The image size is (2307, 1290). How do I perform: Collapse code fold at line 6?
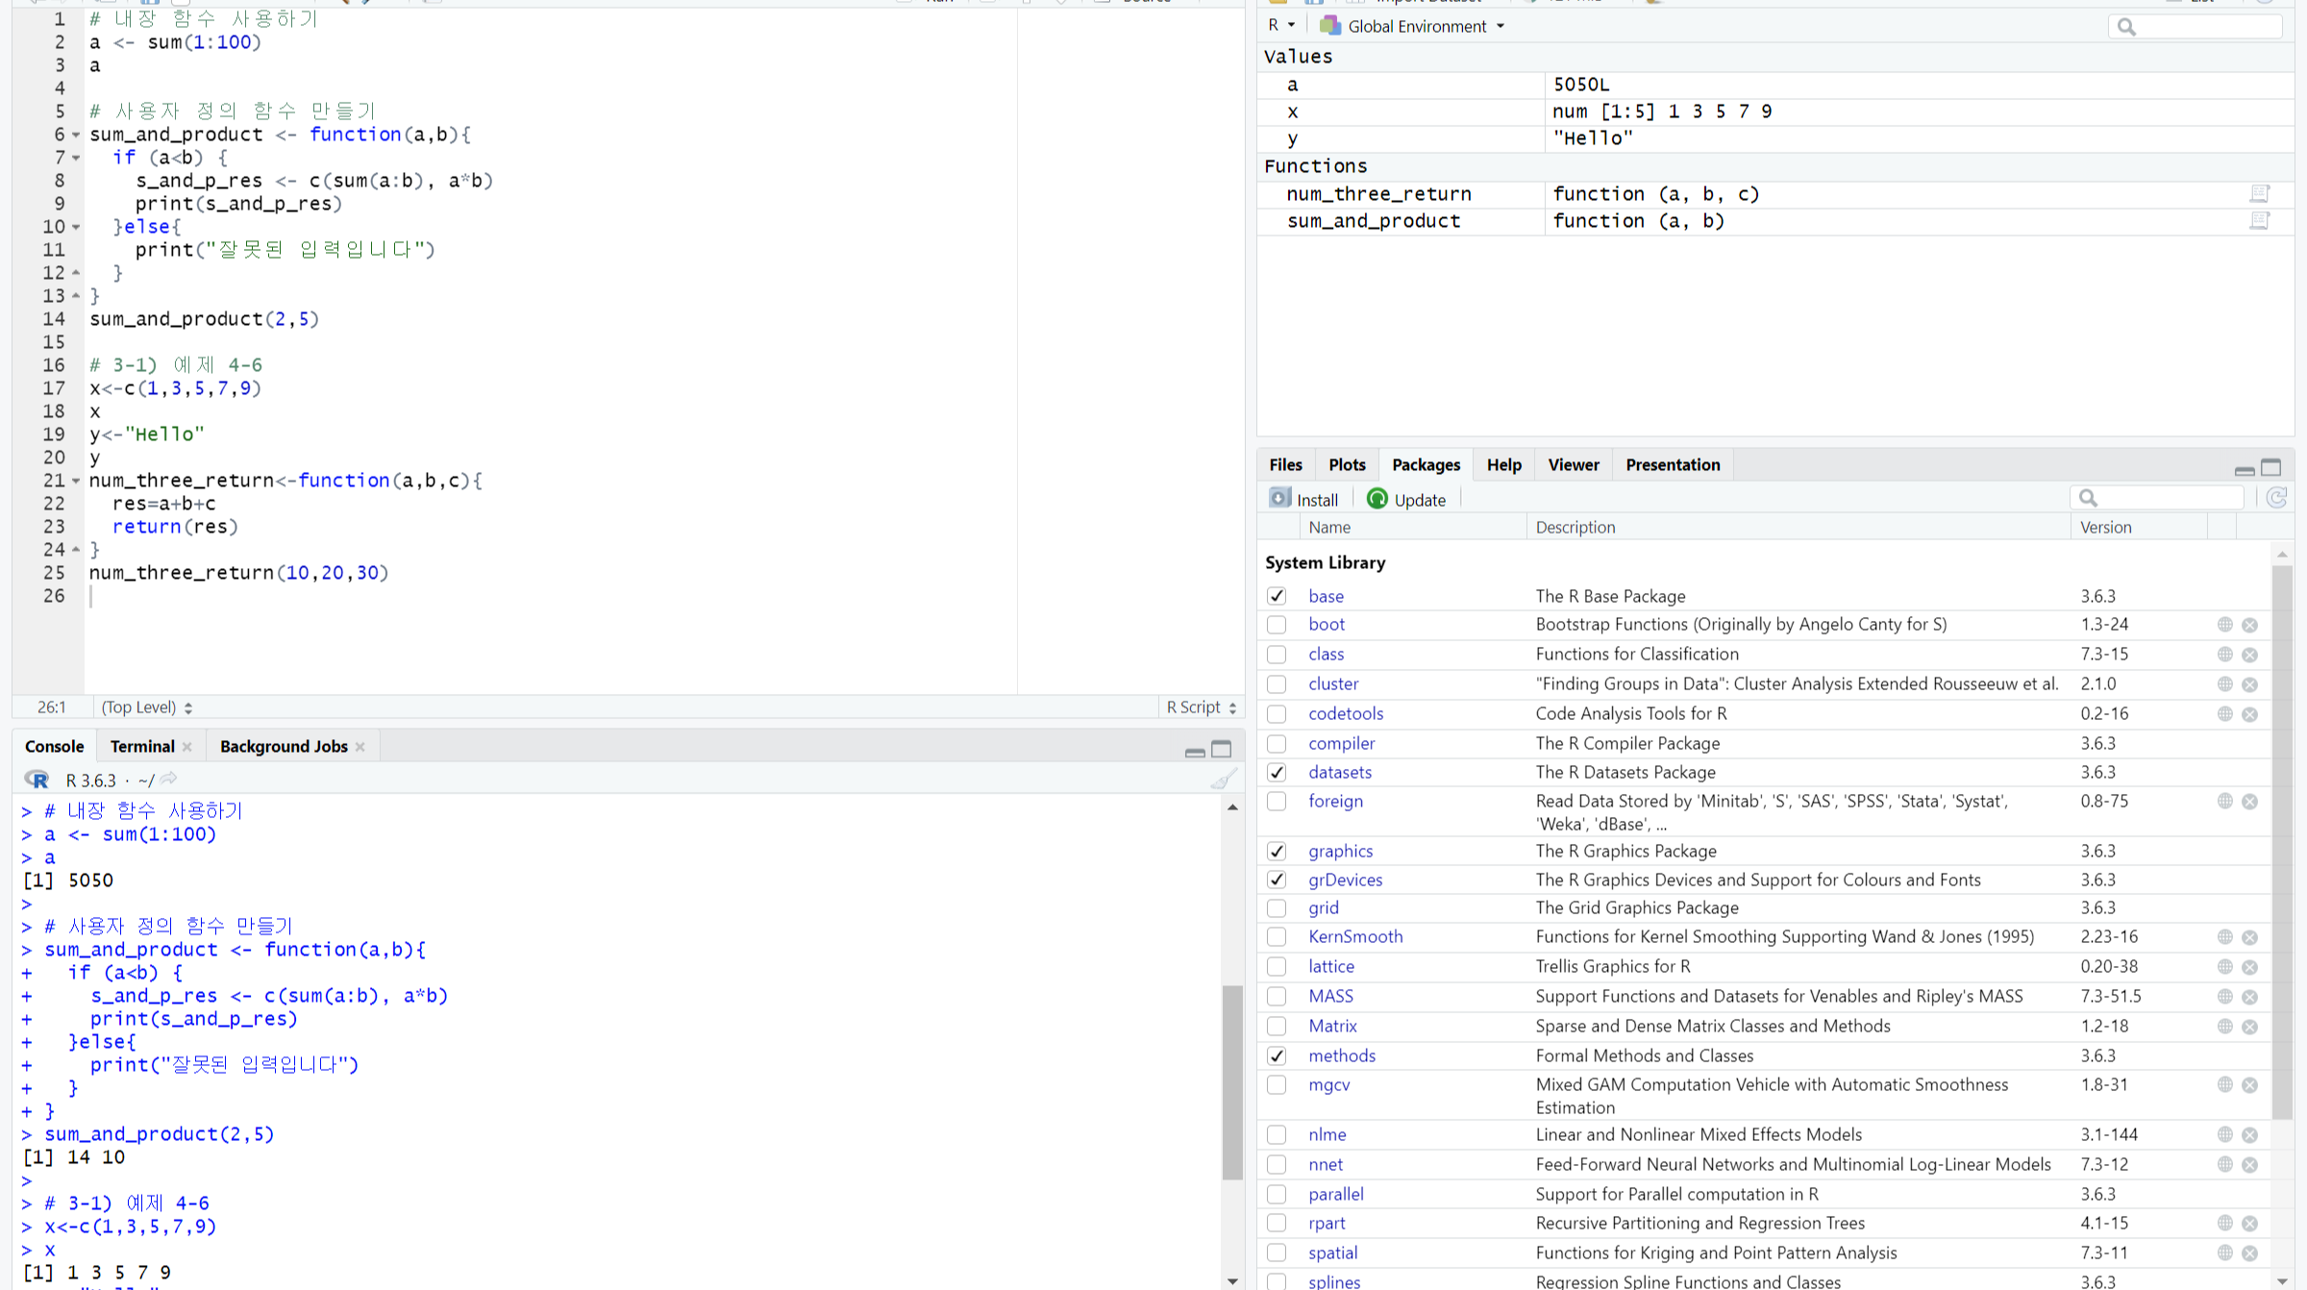coord(76,136)
